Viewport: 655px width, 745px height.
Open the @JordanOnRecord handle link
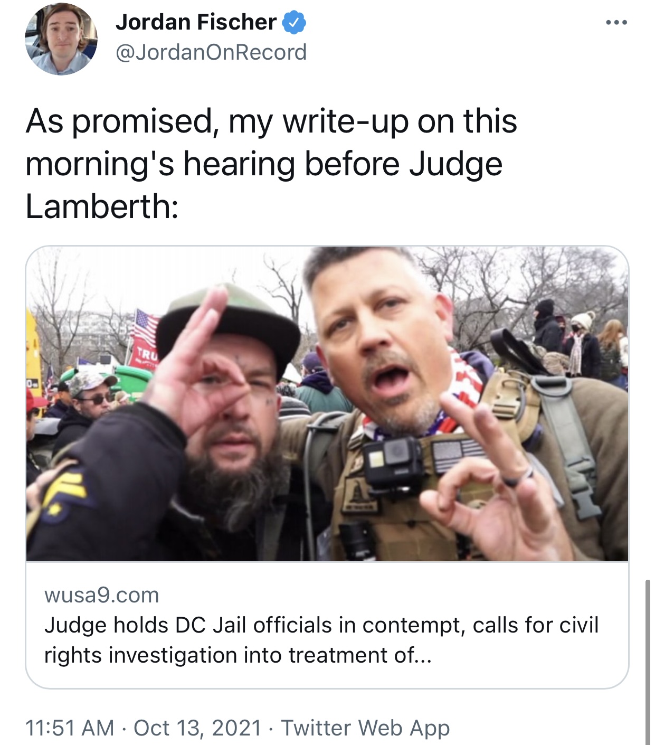click(211, 52)
